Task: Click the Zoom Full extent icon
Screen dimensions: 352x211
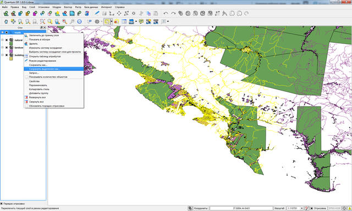Action: (x=42, y=21)
